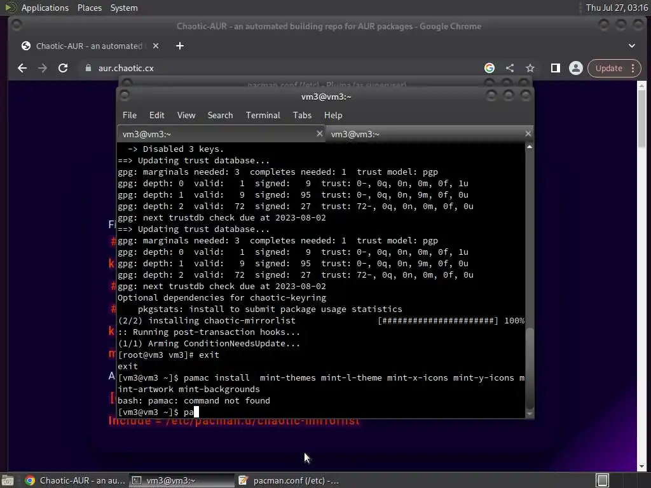The height and width of the screenshot is (488, 651).
Task: Click the clock Thu Jul 27
Action: 617,8
